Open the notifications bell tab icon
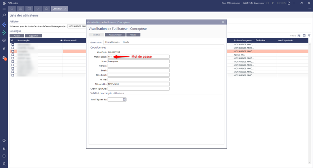The width and height of the screenshot is (313, 168). click(46, 9)
